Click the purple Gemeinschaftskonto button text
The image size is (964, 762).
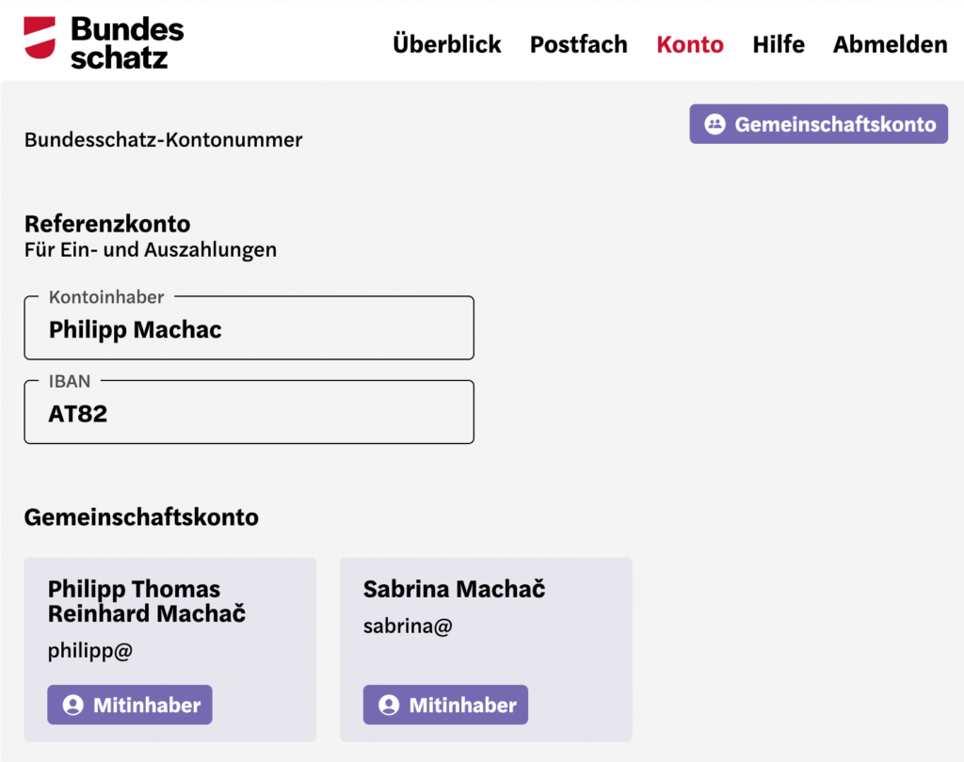tap(835, 124)
